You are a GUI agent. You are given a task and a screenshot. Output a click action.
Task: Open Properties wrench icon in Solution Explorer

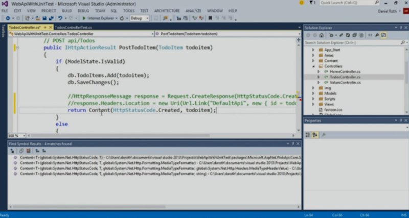(377, 35)
